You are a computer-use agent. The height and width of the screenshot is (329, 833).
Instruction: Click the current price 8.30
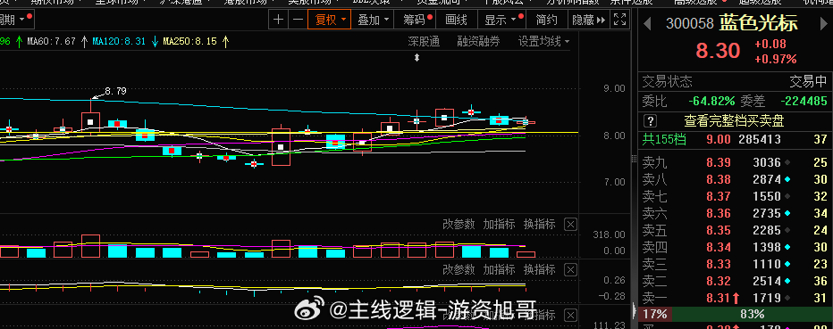pyautogui.click(x=718, y=51)
